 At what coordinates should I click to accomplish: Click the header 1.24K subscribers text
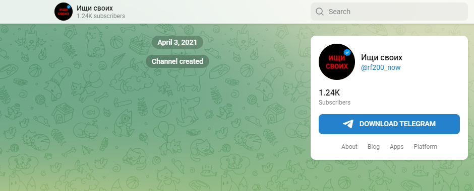pyautogui.click(x=101, y=16)
